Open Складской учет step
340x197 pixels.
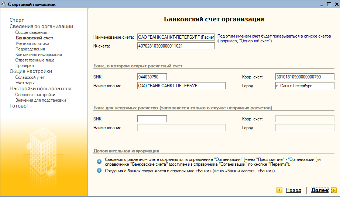30,77
